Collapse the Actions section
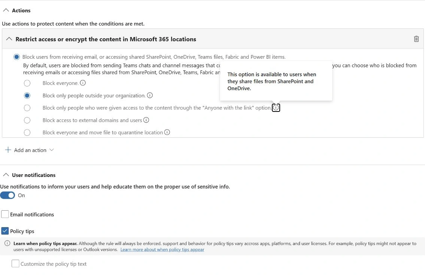This screenshot has width=425, height=275. pos(6,10)
